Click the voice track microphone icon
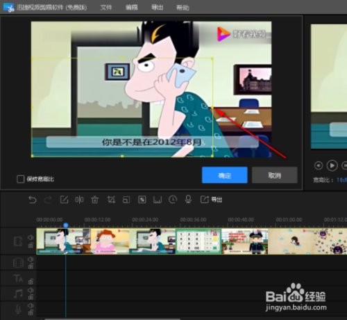Image resolution: width=347 pixels, height=320 pixels. click(18, 310)
